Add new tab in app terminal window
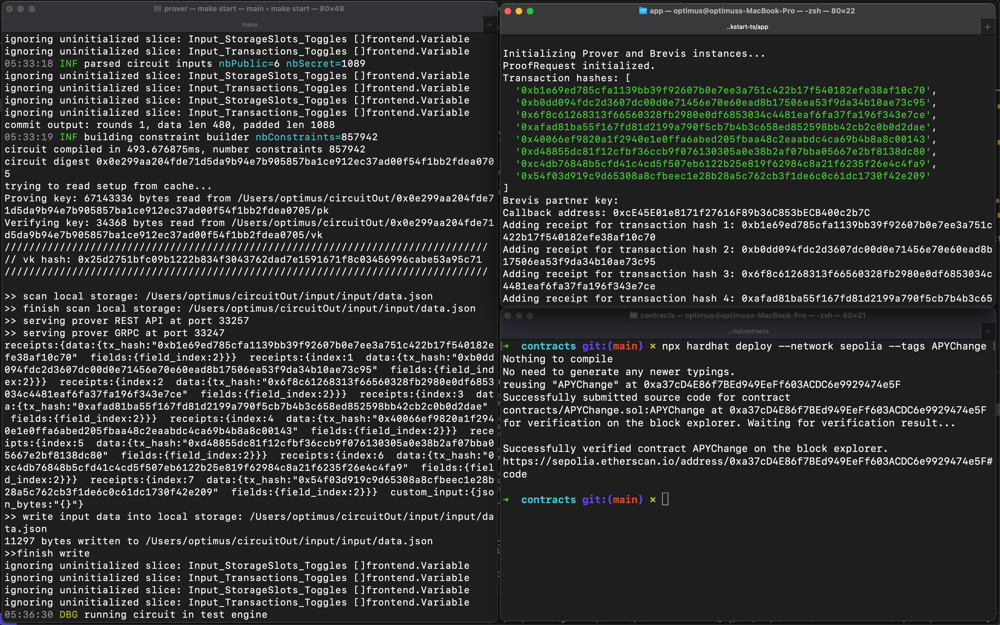 (987, 27)
